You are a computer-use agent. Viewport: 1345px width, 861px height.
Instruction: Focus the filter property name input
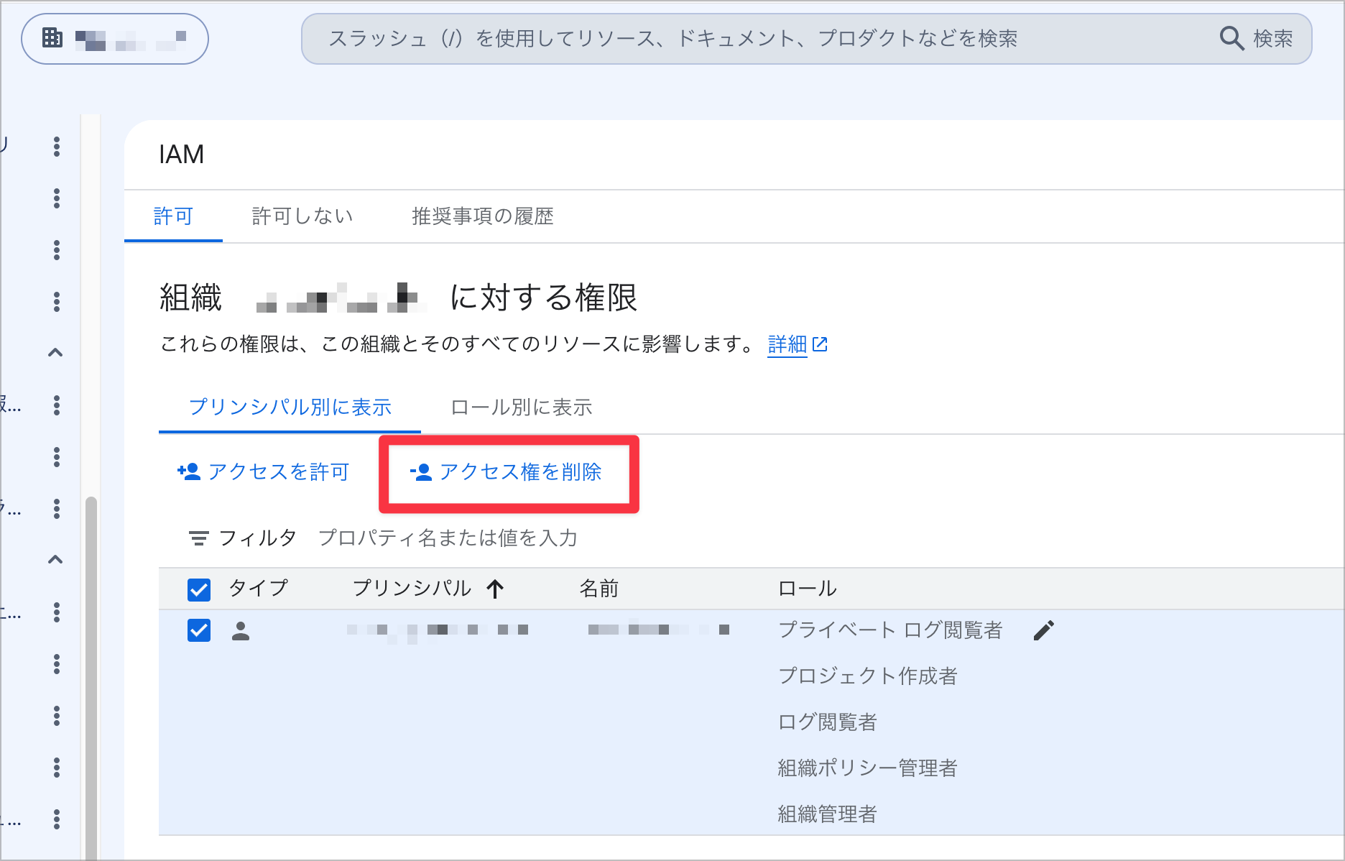448,538
